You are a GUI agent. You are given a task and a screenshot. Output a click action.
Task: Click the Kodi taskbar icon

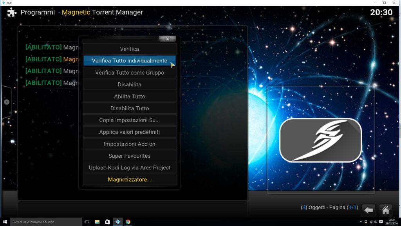117,222
